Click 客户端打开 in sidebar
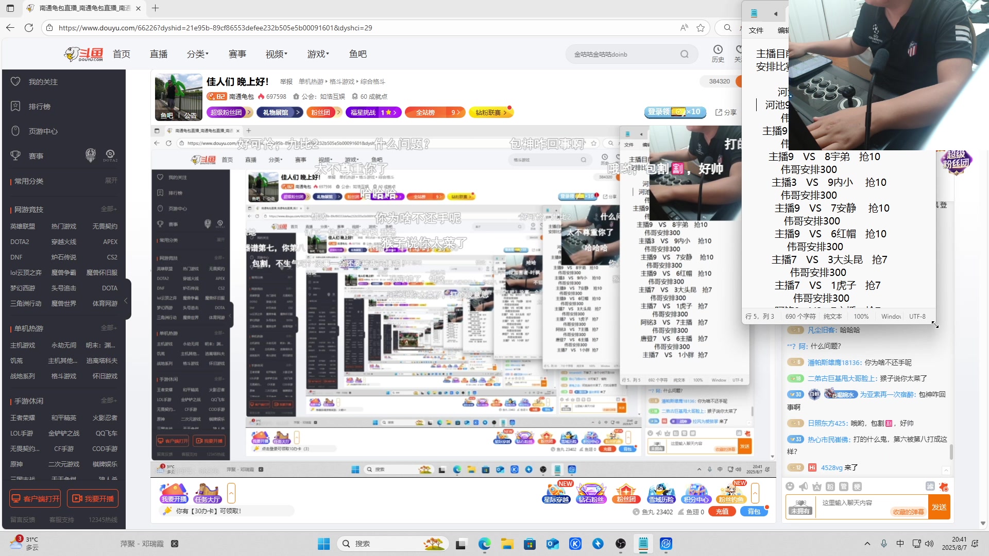This screenshot has height=556, width=989. click(35, 498)
